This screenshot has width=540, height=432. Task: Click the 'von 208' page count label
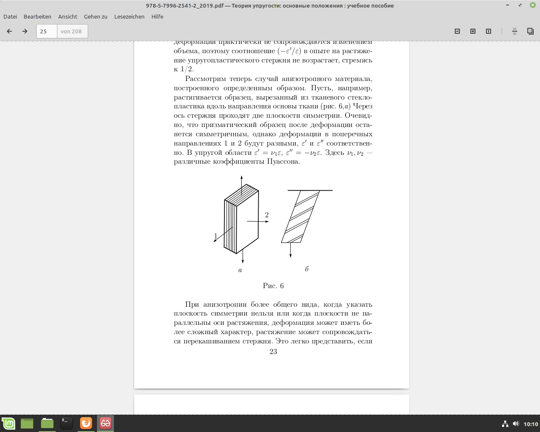(x=71, y=31)
